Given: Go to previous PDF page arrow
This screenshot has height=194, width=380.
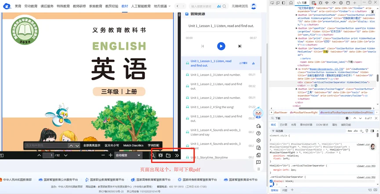Looking at the screenshot, I should pyautogui.click(x=39, y=155).
